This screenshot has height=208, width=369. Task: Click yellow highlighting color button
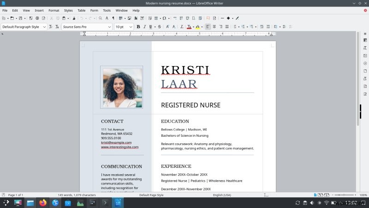(198, 27)
